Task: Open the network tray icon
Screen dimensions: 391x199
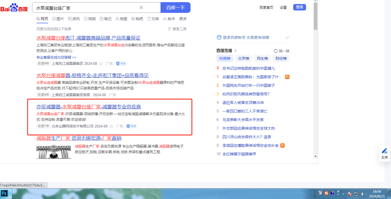Action: [x=356, y=194]
